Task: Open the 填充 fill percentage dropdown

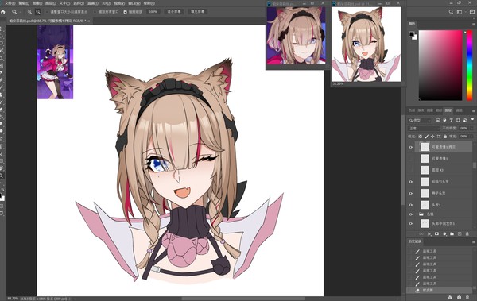Action: 472,137
